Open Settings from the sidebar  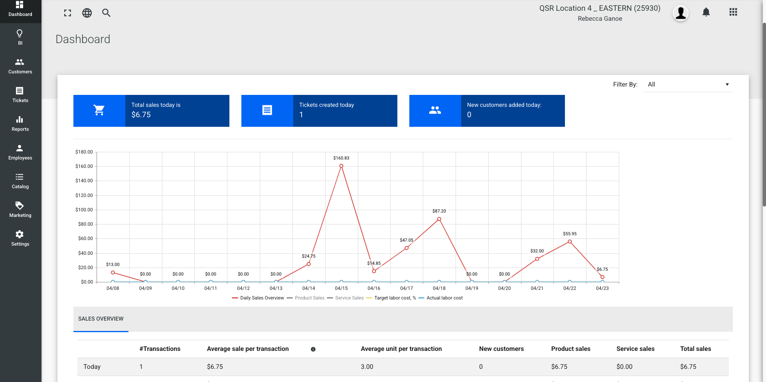20,238
